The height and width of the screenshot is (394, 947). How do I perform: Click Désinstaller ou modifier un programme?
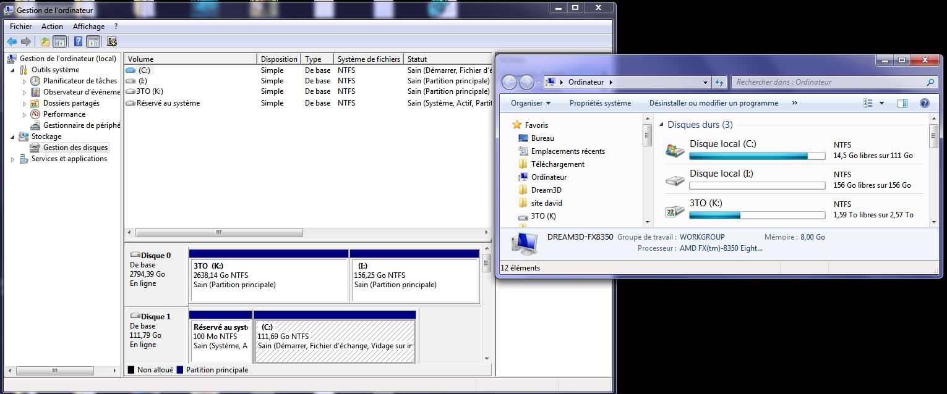714,103
